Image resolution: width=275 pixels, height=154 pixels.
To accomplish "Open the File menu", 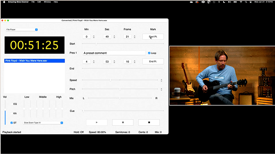I will 33,2.
